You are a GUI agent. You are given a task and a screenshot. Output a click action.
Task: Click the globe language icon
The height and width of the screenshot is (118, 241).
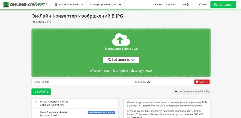coord(188,5)
